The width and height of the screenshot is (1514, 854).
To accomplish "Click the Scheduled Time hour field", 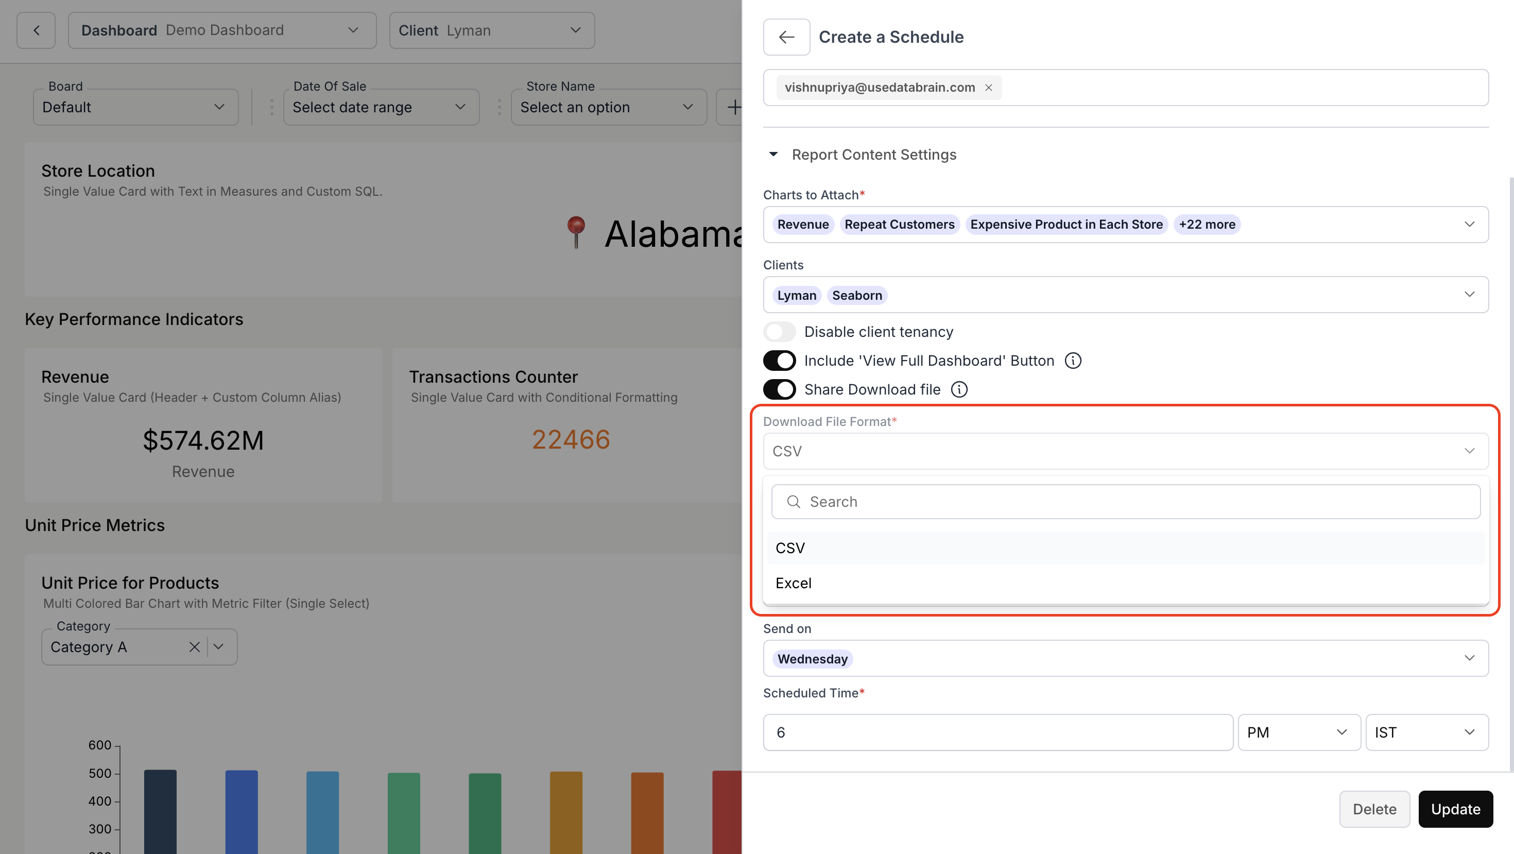I will pyautogui.click(x=997, y=732).
